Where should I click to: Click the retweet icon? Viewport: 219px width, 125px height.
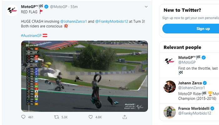pyautogui.click(x=57, y=117)
